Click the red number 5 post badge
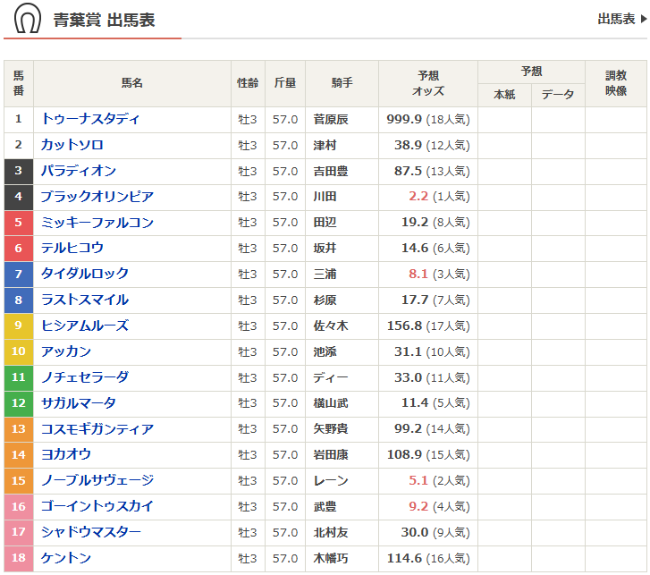Image resolution: width=650 pixels, height=575 pixels. pos(19,223)
